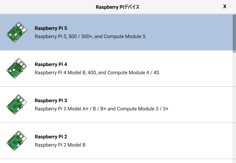The height and width of the screenshot is (163, 236).
Task: Select the bold 'Raspberry Pi 2' title
Action: tap(51, 137)
